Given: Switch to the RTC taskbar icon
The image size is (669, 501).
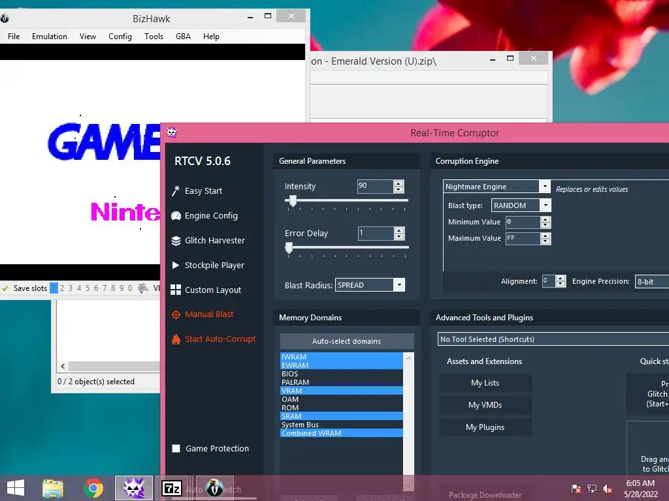Looking at the screenshot, I should point(134,488).
